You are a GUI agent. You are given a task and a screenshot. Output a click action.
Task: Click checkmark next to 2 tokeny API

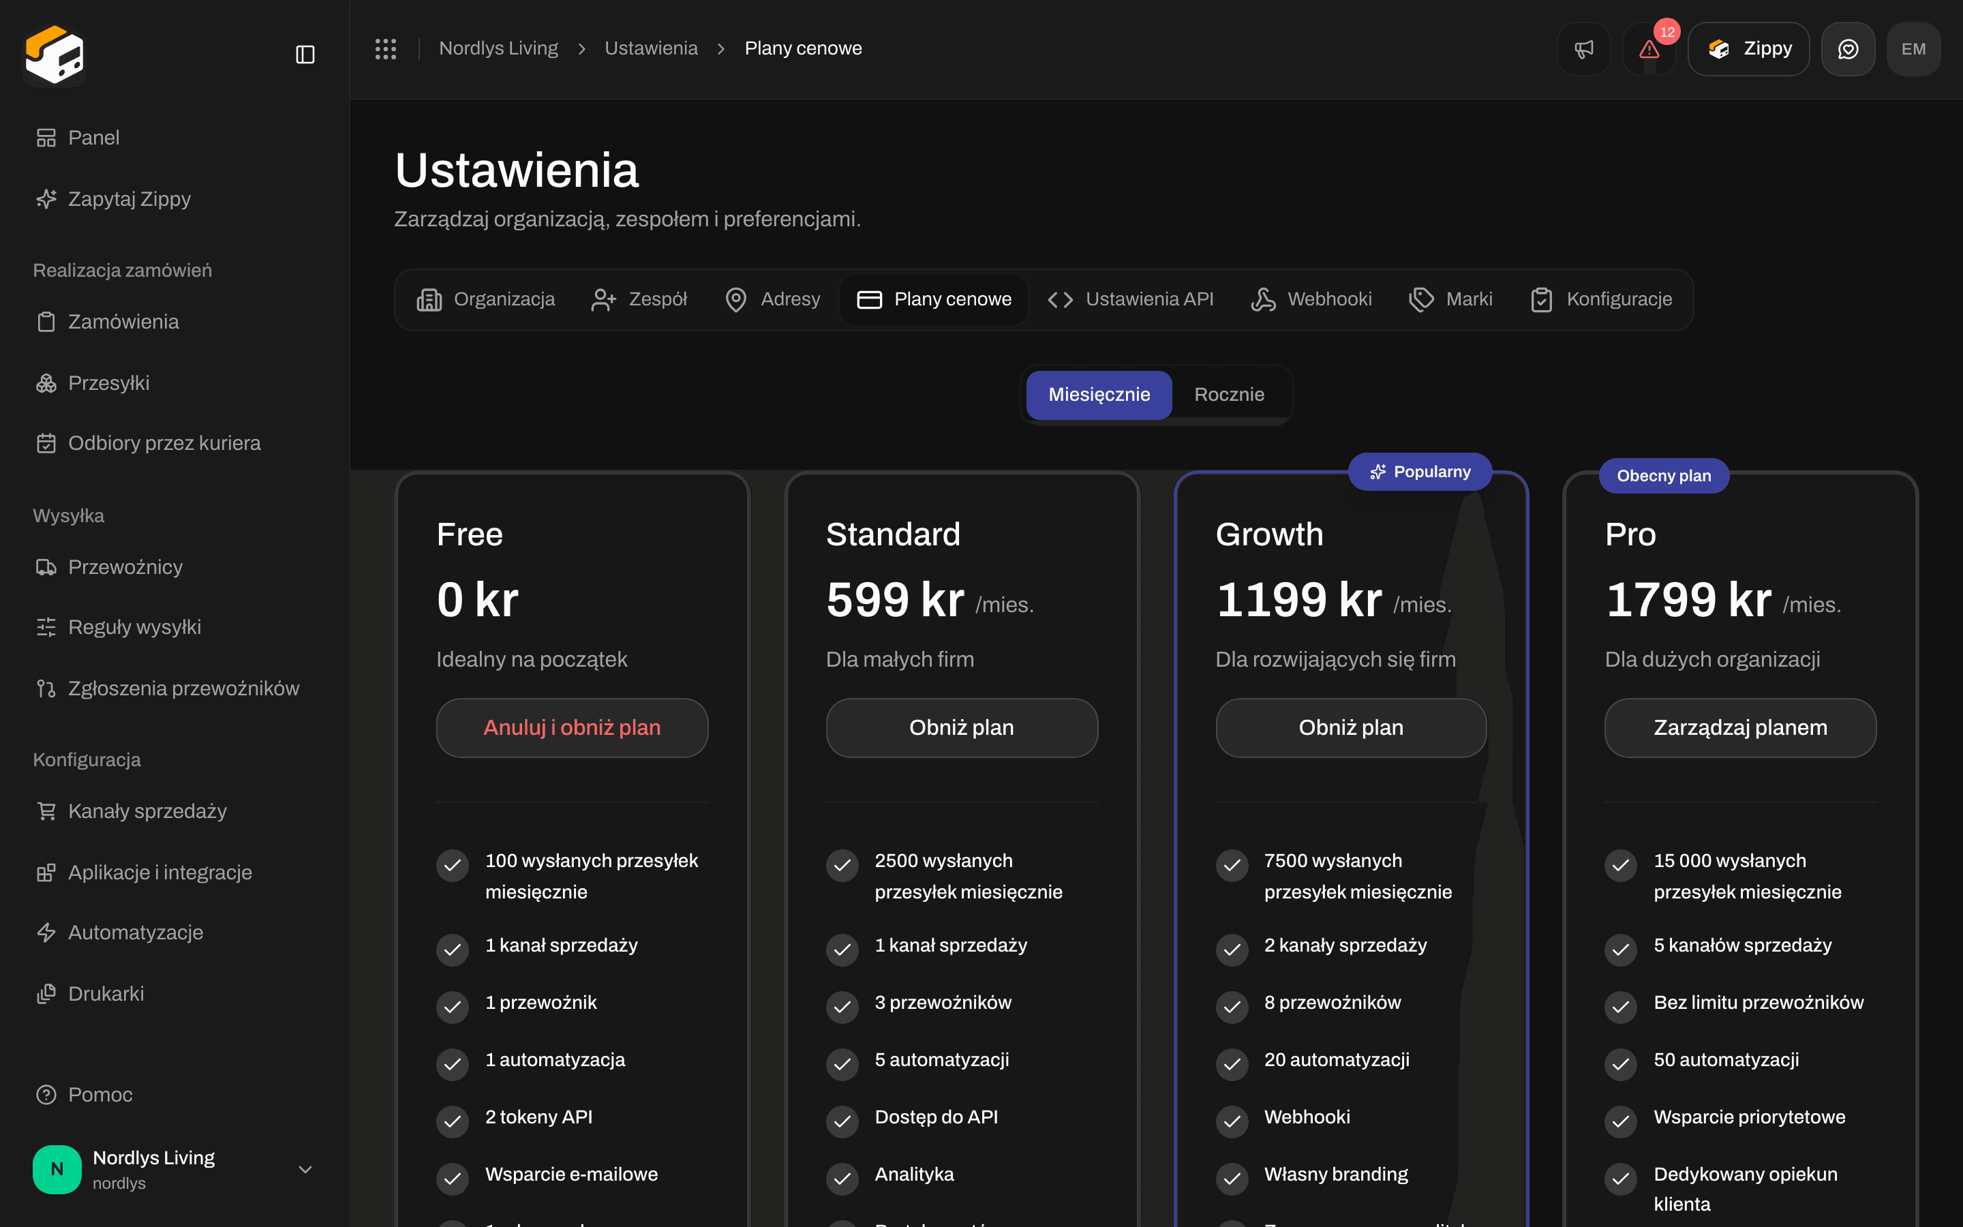coord(453,1121)
